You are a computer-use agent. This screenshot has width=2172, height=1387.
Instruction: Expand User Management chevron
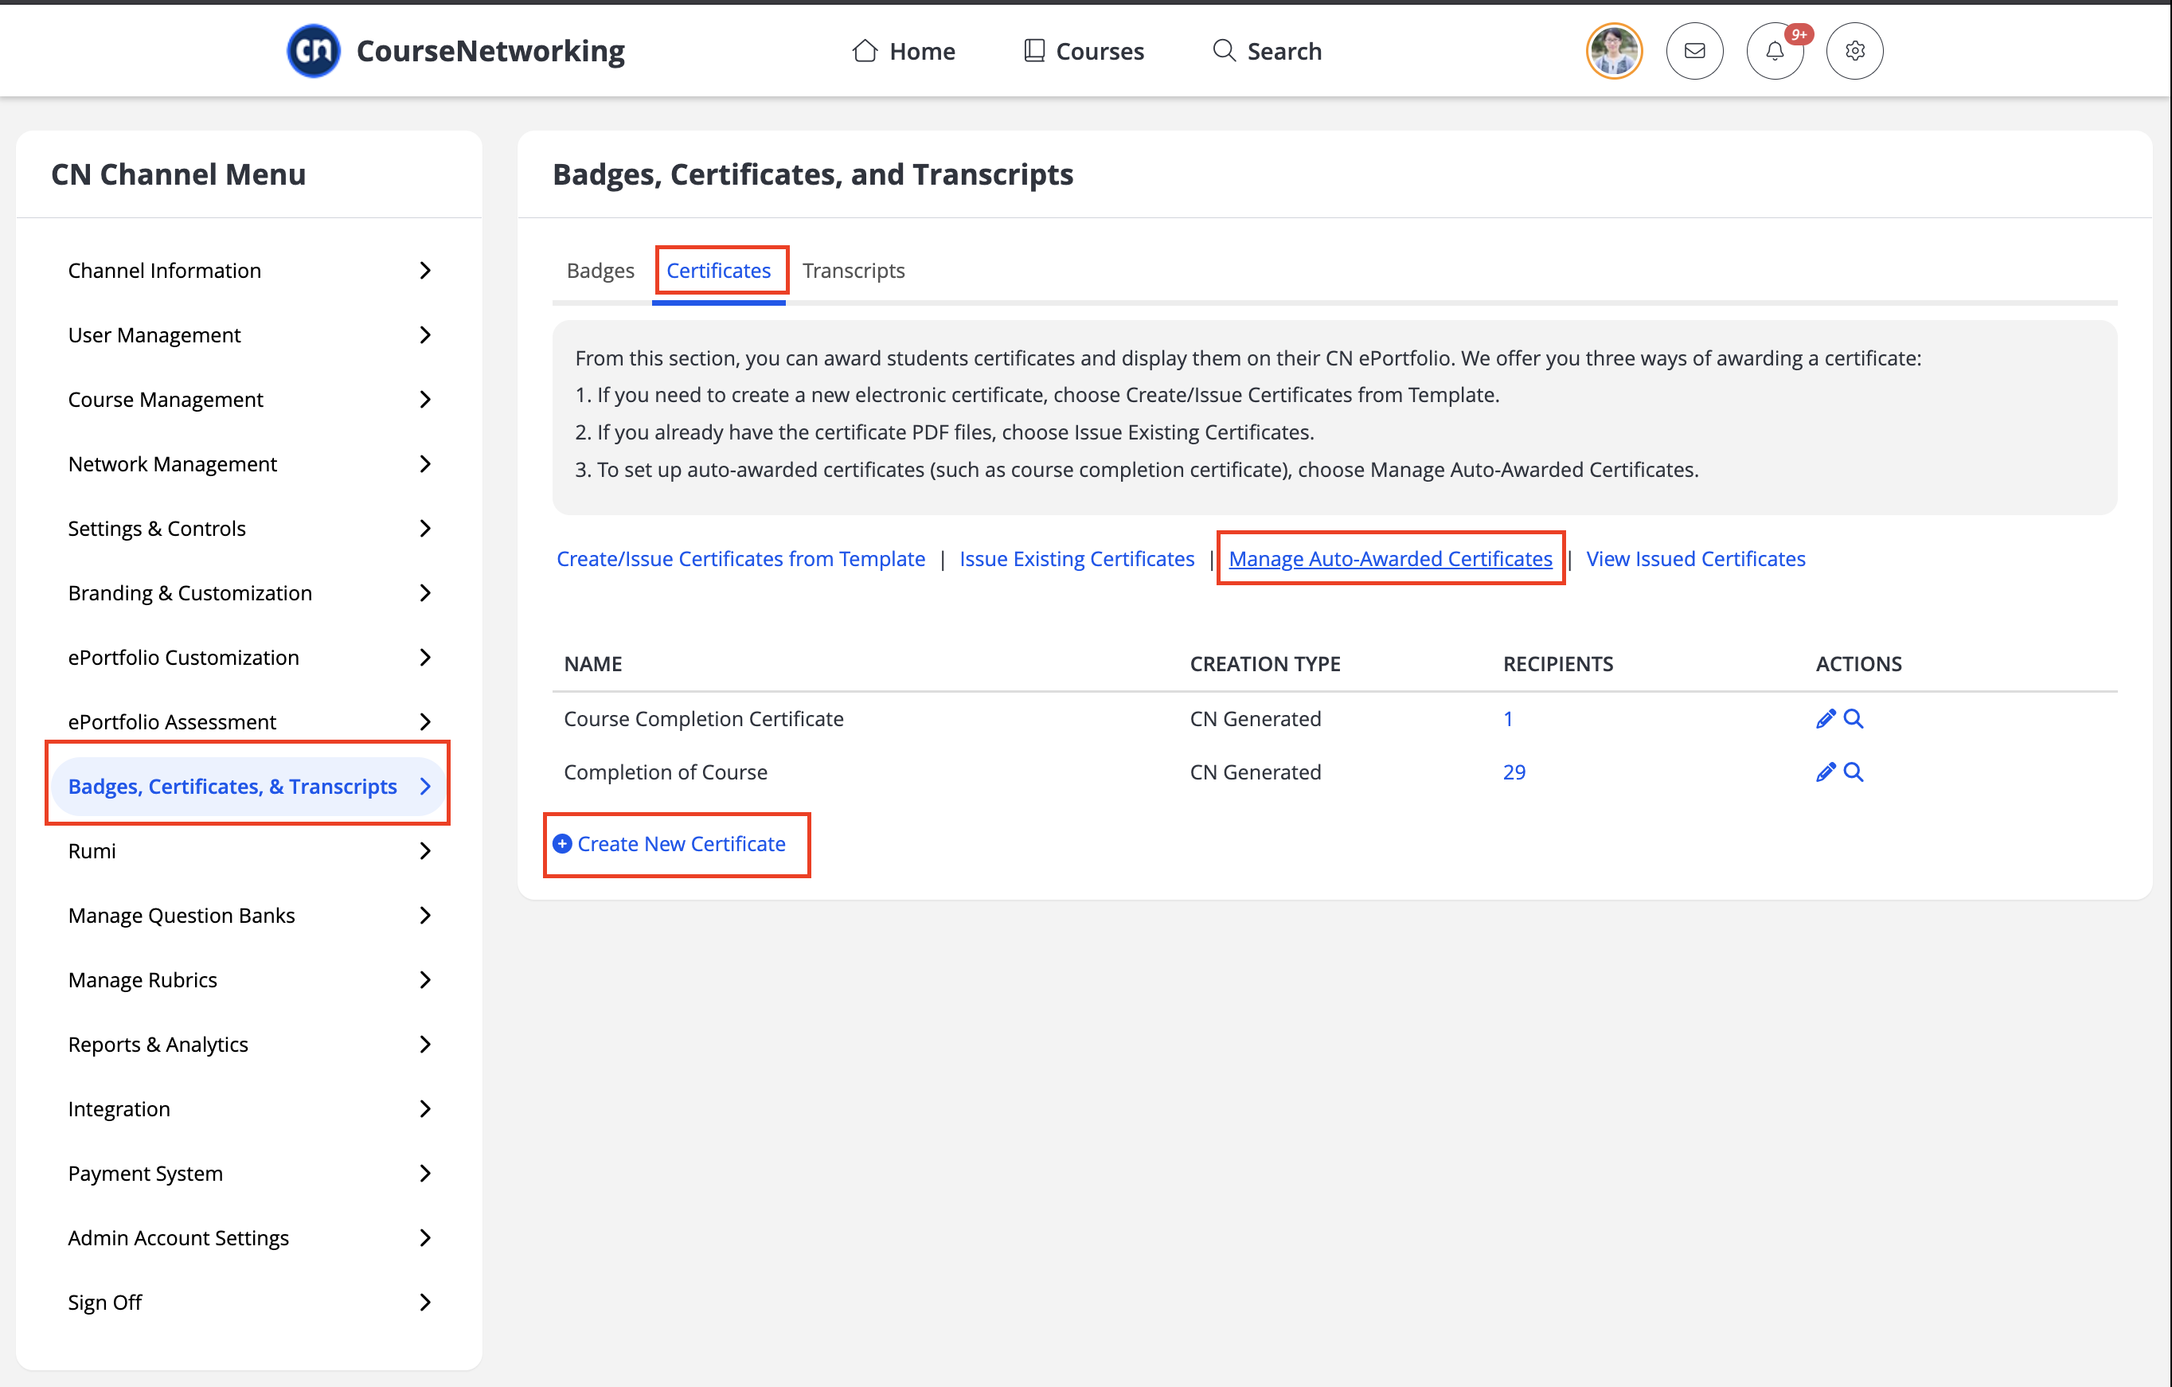point(426,334)
